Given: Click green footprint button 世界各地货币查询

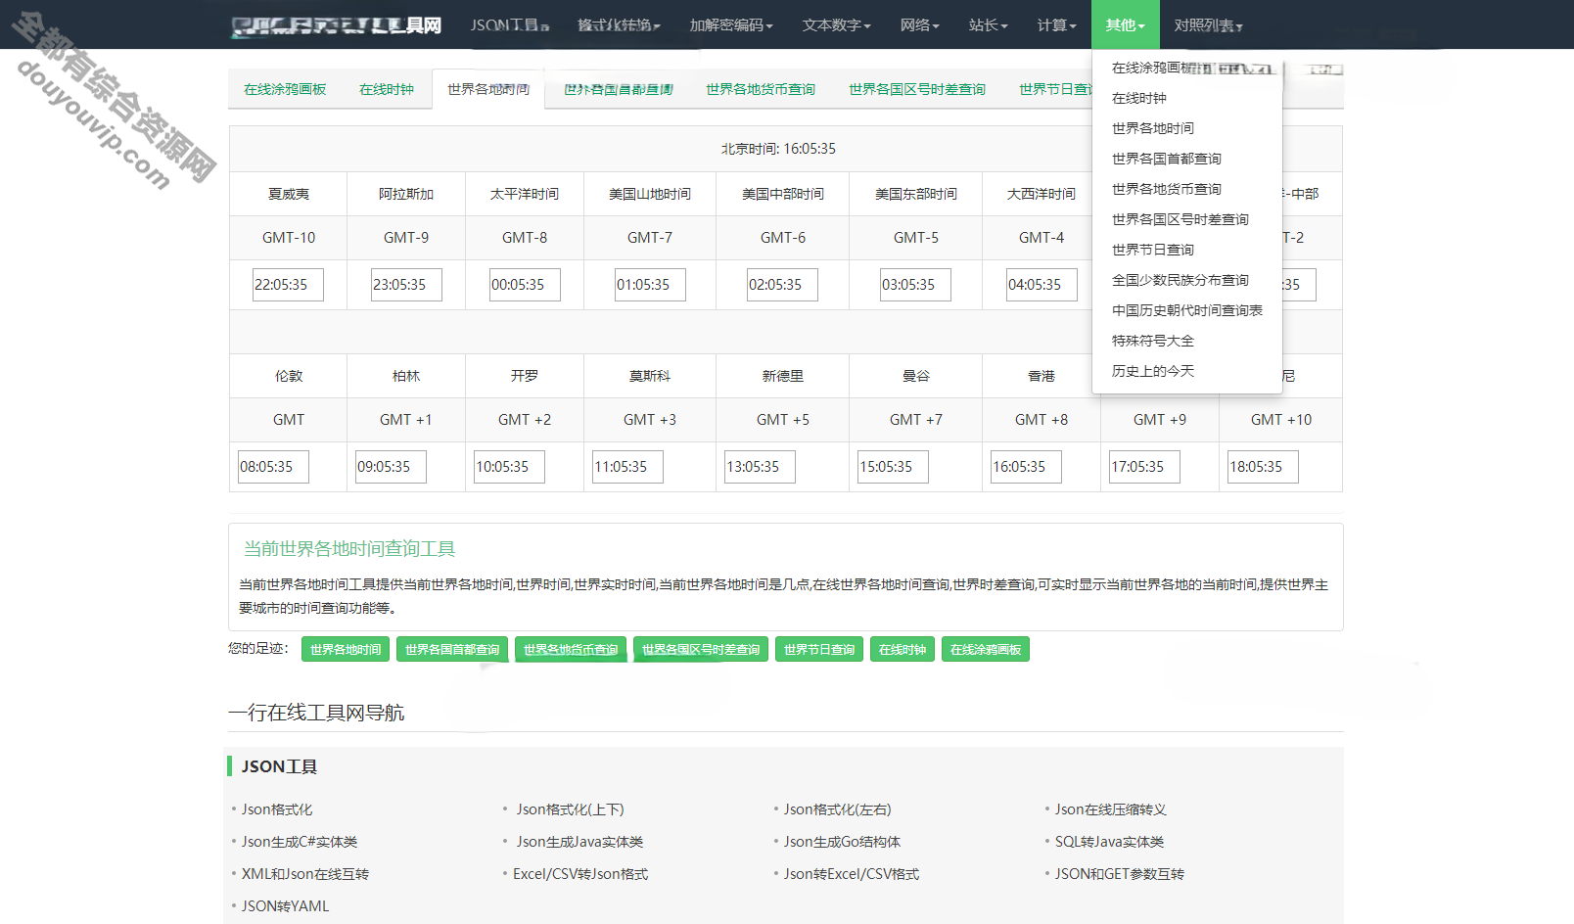Looking at the screenshot, I should coord(571,650).
